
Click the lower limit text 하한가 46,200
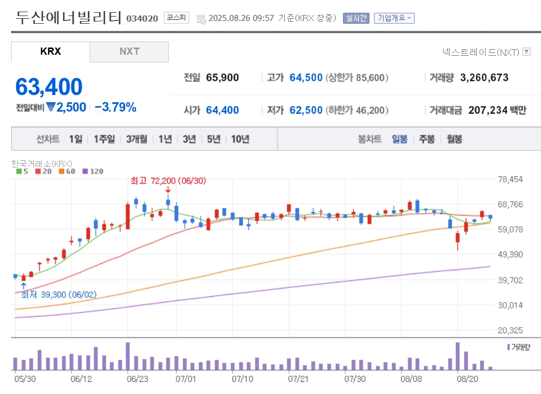tap(357, 110)
